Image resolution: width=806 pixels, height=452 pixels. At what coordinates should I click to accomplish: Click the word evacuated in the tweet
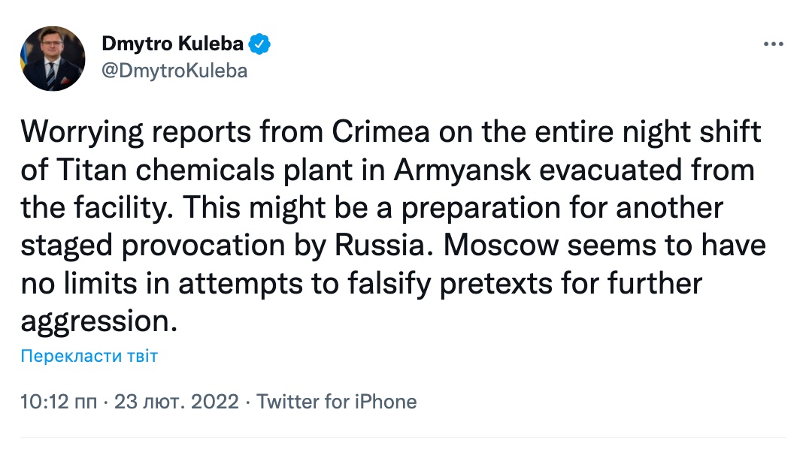[x=611, y=170]
